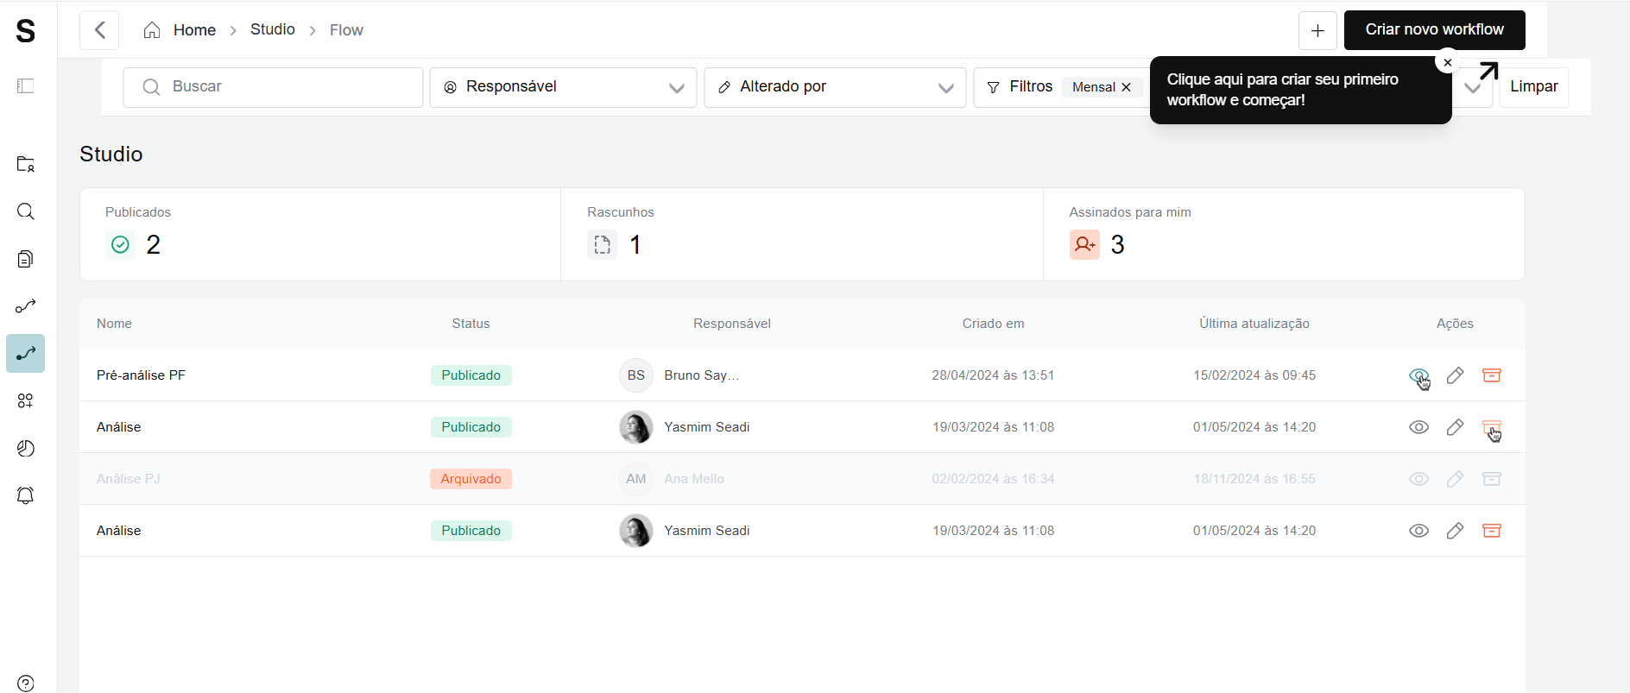Open the Filtros dropdown
1630x693 pixels.
[1031, 87]
